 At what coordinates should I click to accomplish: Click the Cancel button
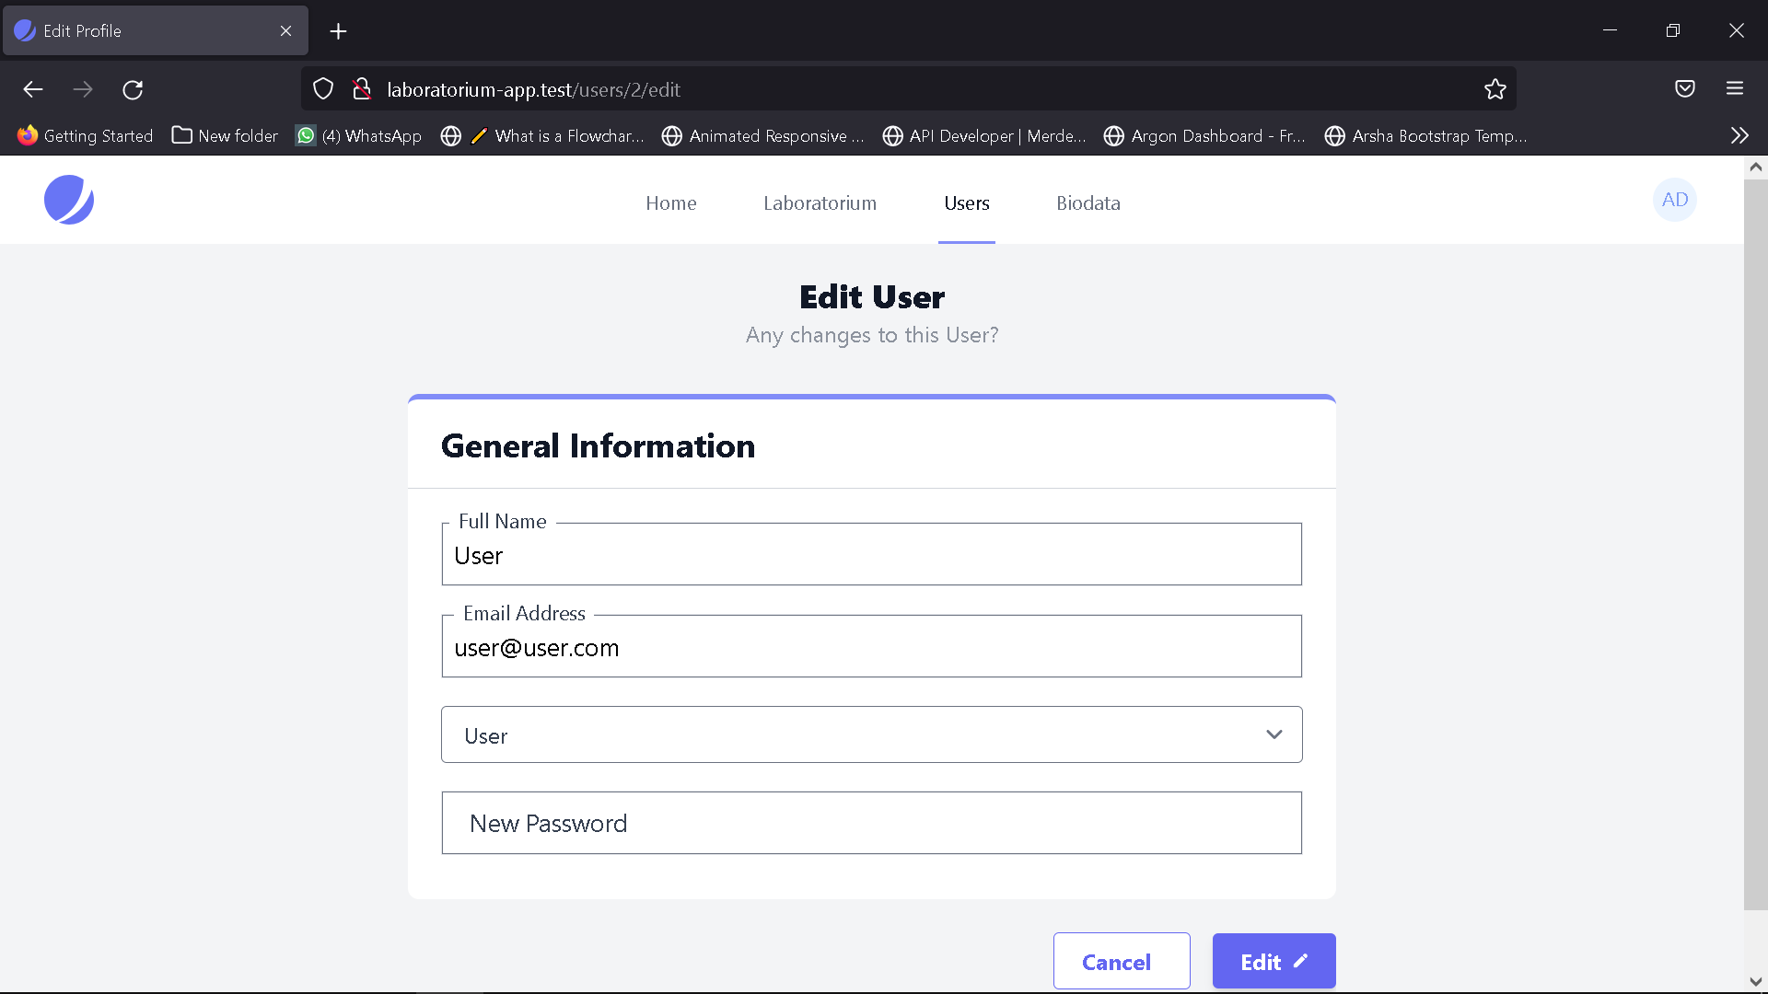(x=1121, y=961)
